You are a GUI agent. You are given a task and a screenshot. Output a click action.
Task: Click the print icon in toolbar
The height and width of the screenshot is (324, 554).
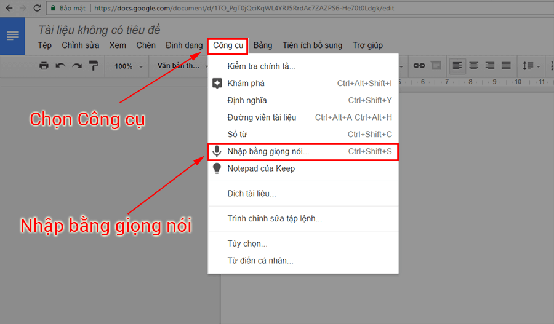pyautogui.click(x=44, y=66)
